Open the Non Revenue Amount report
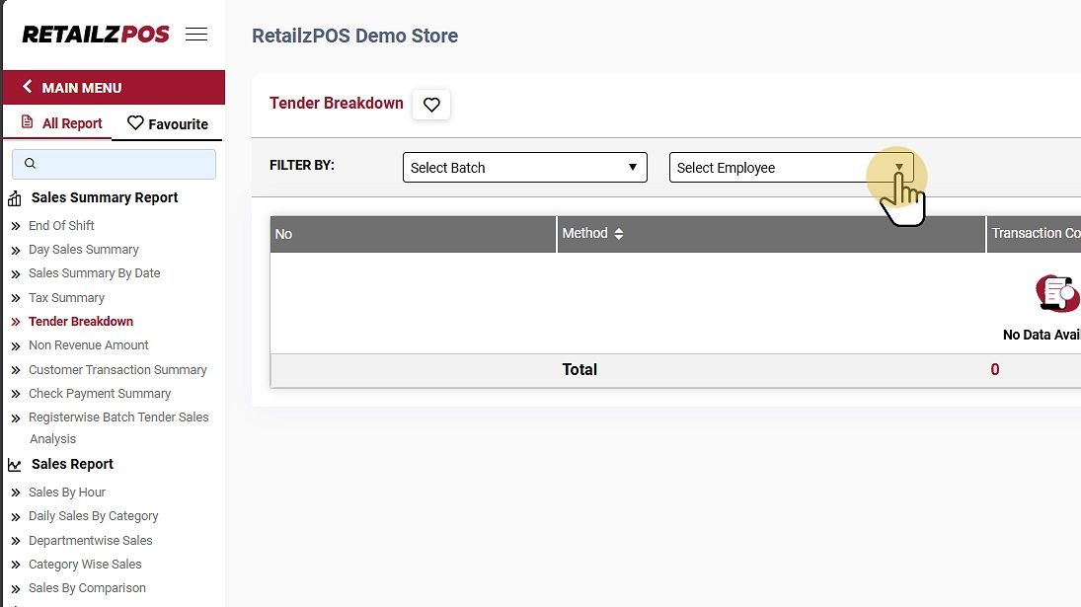Viewport: 1081px width, 607px height. 88,345
